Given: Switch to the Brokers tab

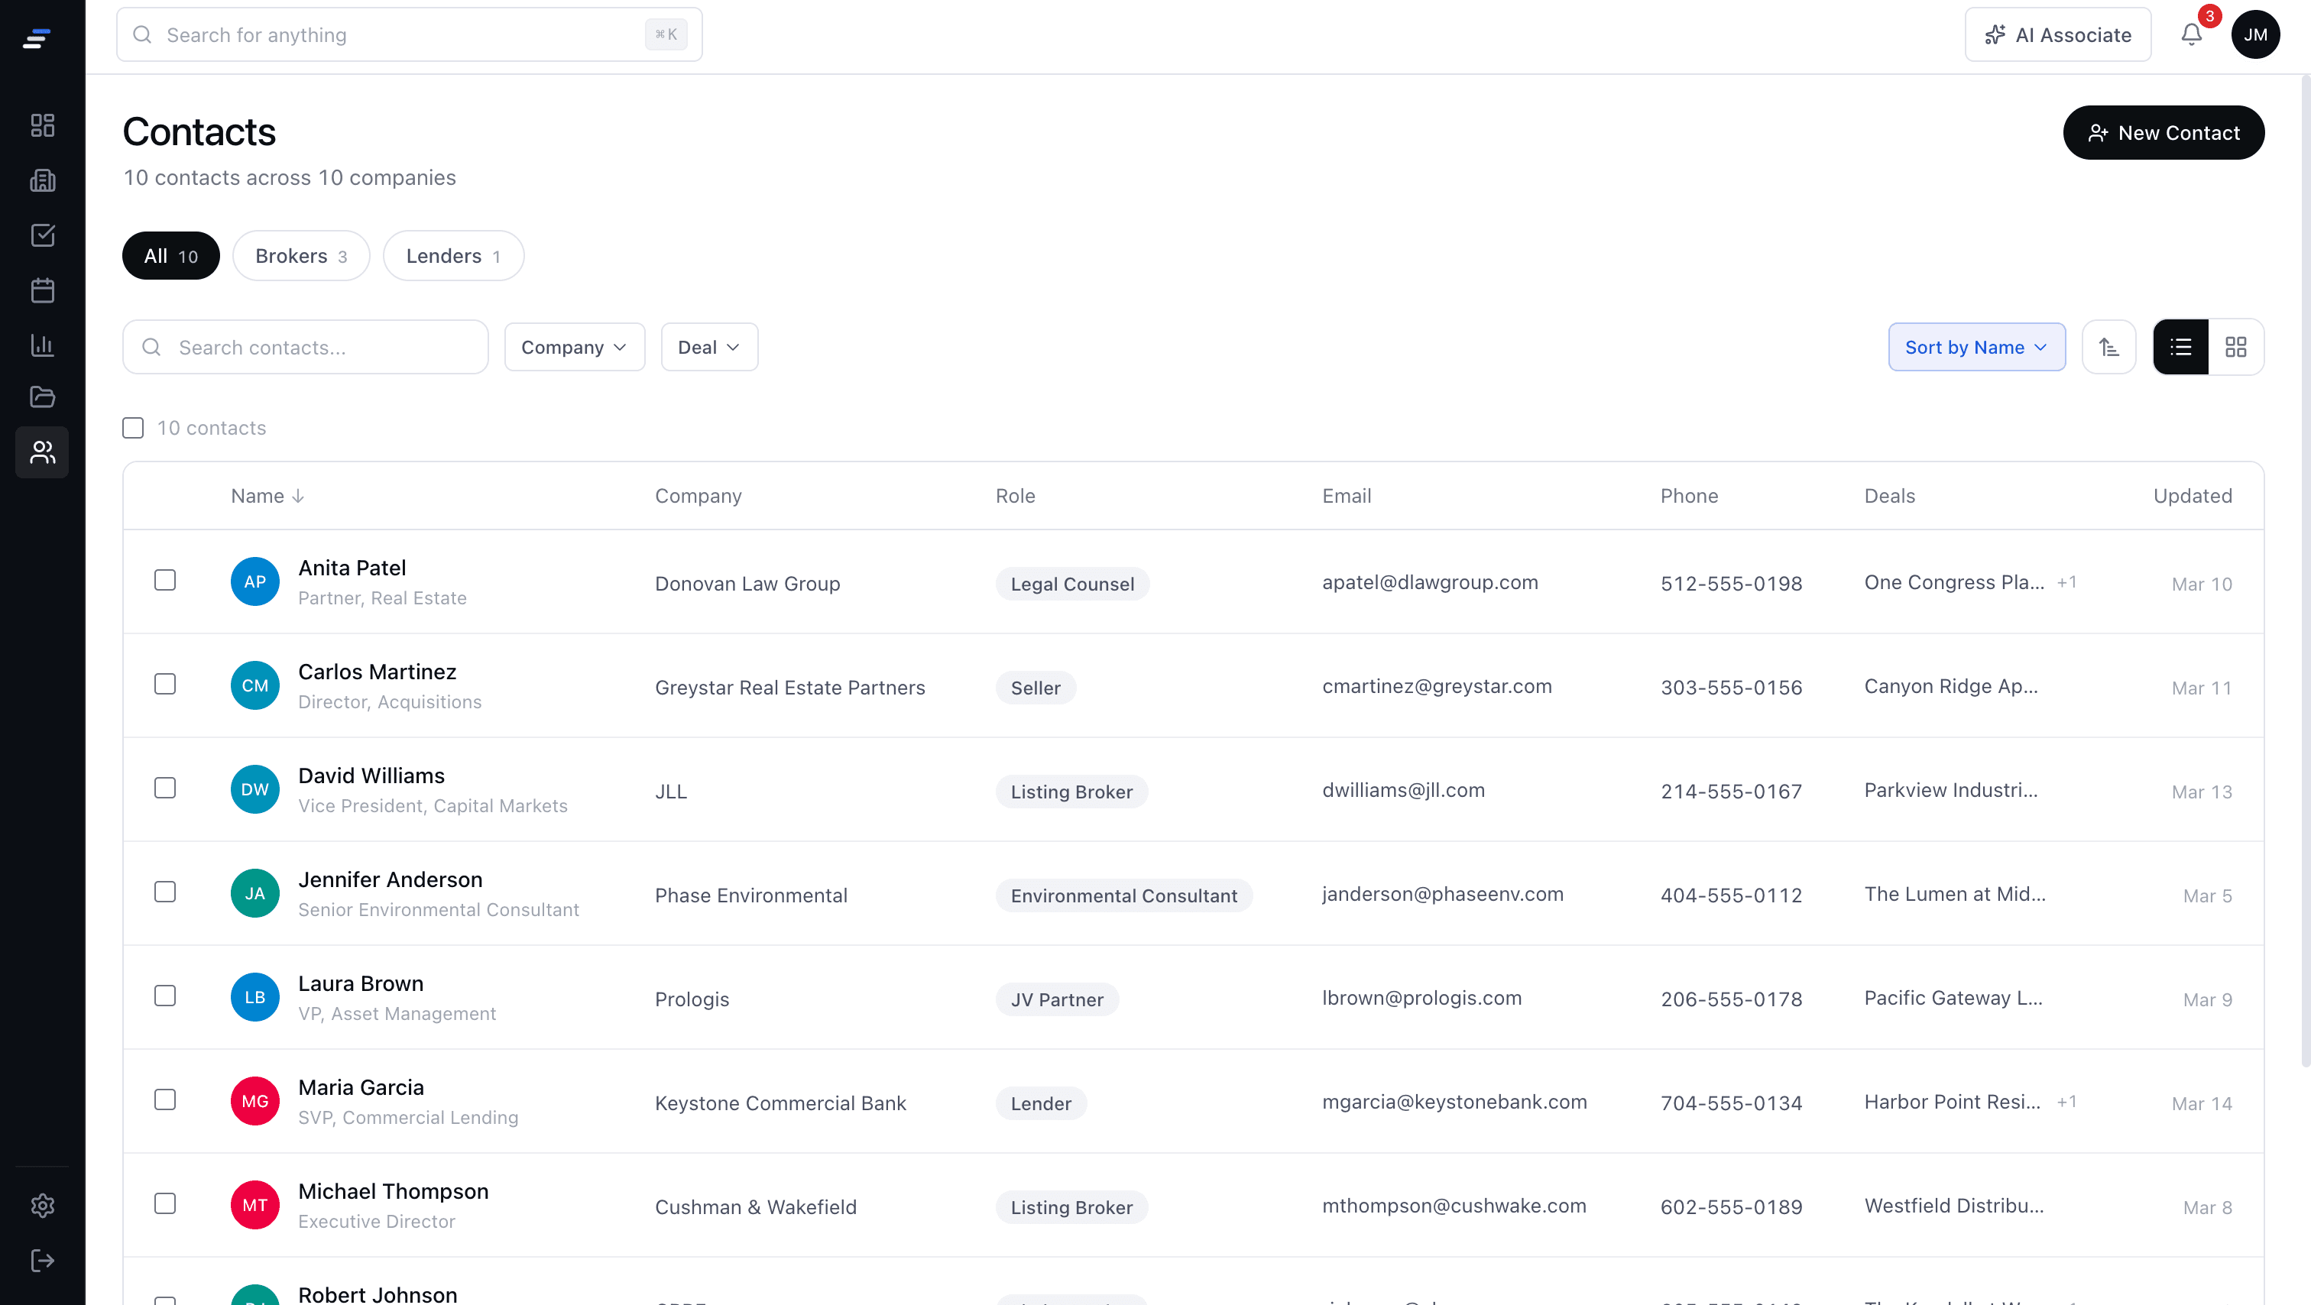Looking at the screenshot, I should point(300,256).
